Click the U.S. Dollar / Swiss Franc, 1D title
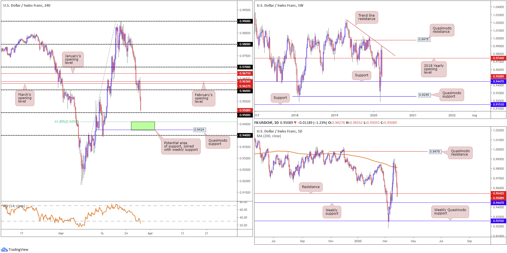The height and width of the screenshot is (253, 507). (279, 131)
